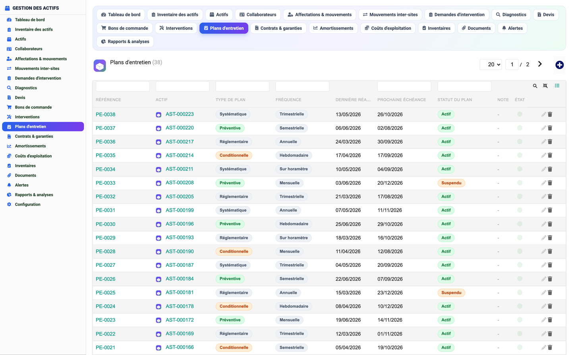The image size is (574, 355).
Task: Select the Rapports & analyses top tab
Action: [125, 41]
